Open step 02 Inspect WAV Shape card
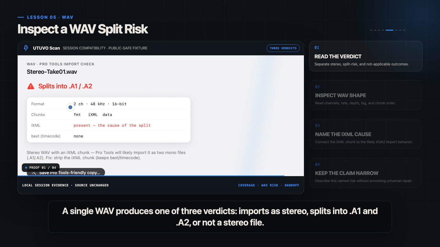Viewport: 440px width, 247px height. [x=366, y=95]
